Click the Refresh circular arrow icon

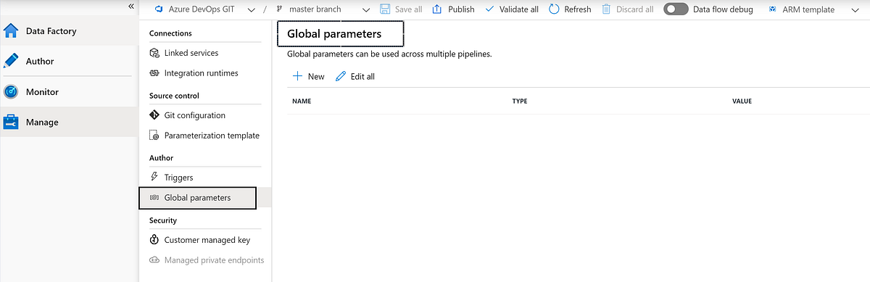(554, 9)
